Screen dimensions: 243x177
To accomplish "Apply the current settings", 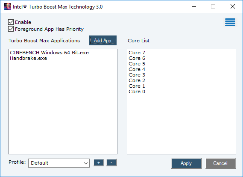I will click(186, 163).
